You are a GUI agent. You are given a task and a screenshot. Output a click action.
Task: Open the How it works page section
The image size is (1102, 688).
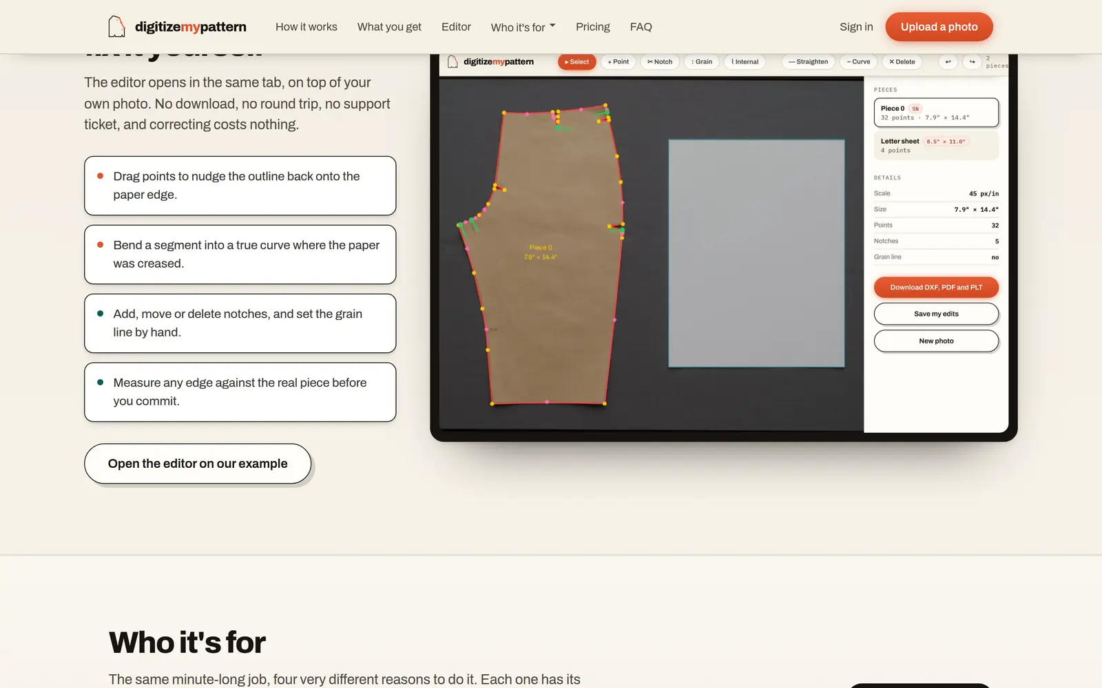tap(306, 27)
